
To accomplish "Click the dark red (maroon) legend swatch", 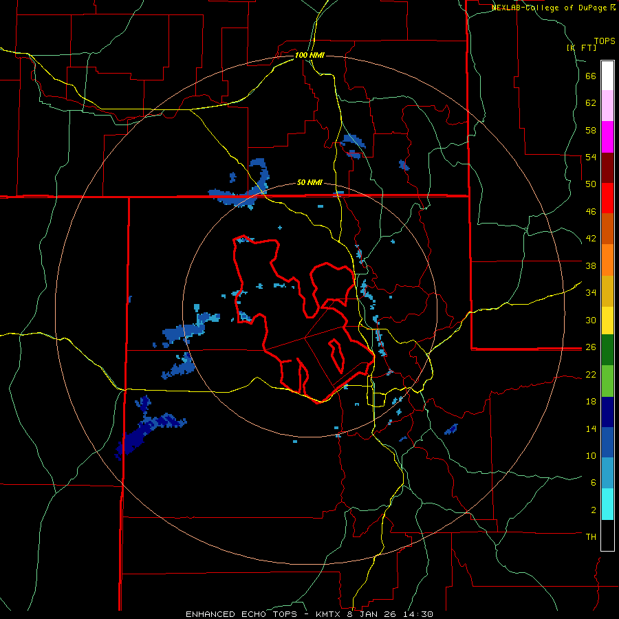I will coord(607,168).
